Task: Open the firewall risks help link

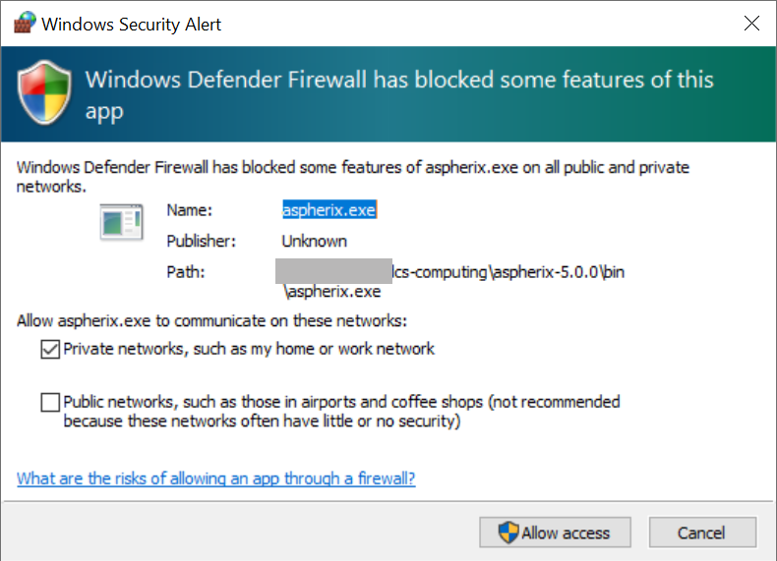Action: point(216,478)
